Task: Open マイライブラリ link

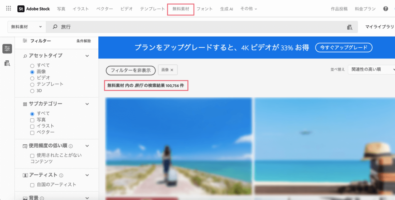Action: pos(380,27)
